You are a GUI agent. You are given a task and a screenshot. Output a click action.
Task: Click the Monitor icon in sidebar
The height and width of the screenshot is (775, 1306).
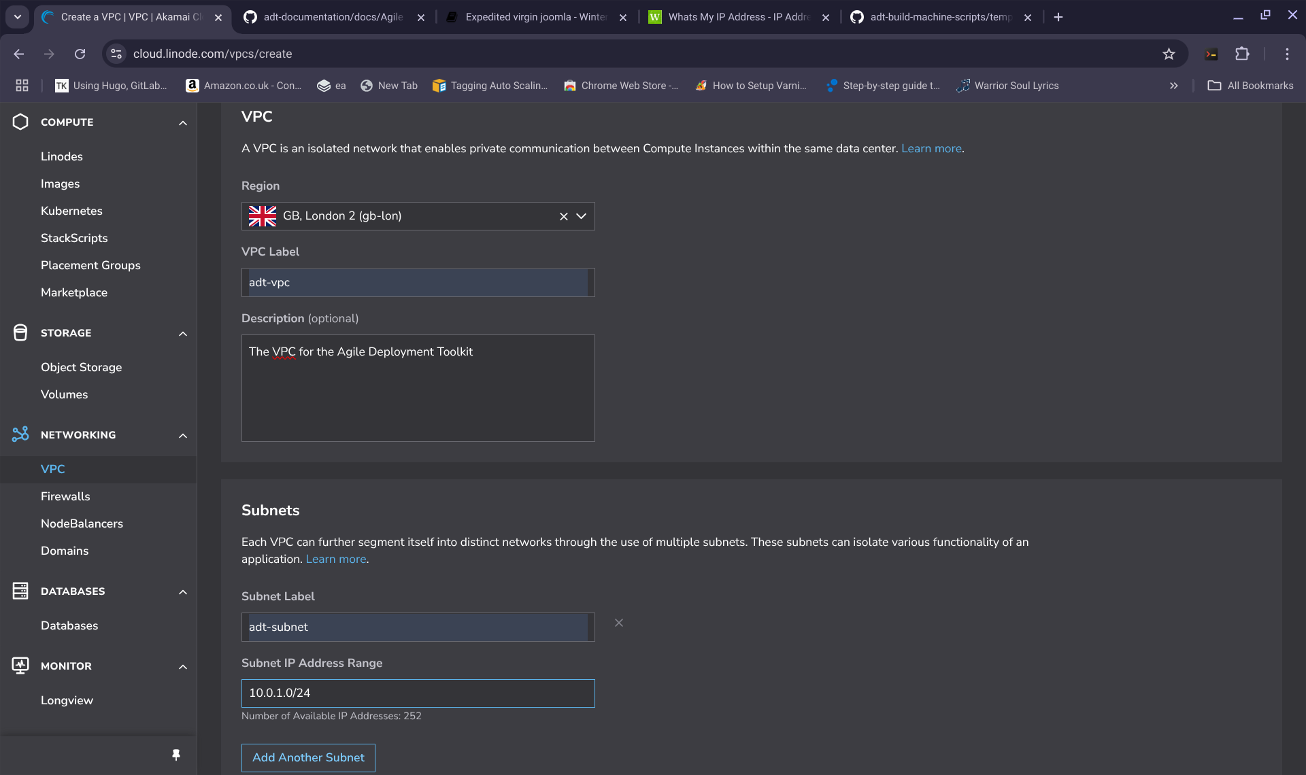pos(20,666)
